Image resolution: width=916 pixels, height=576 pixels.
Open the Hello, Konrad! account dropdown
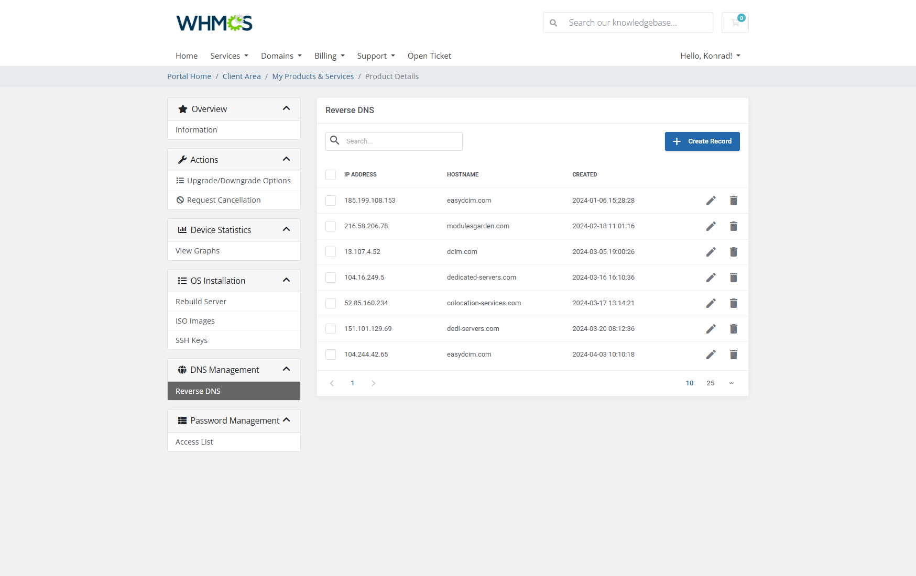[710, 56]
